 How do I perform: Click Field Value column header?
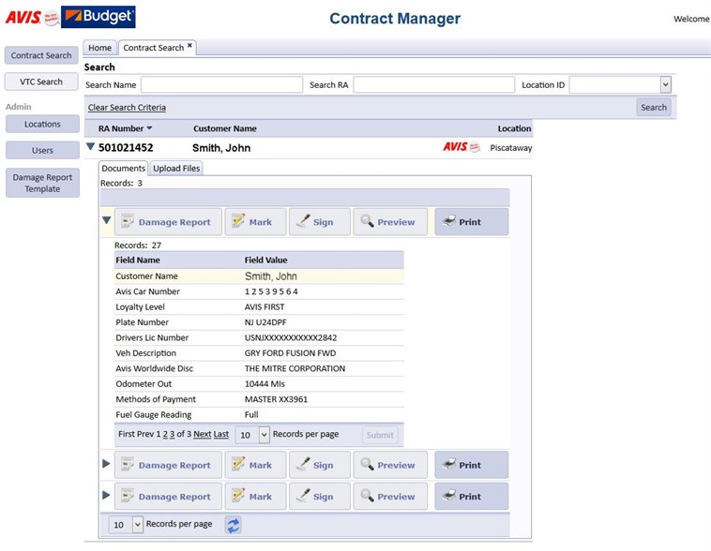(266, 261)
